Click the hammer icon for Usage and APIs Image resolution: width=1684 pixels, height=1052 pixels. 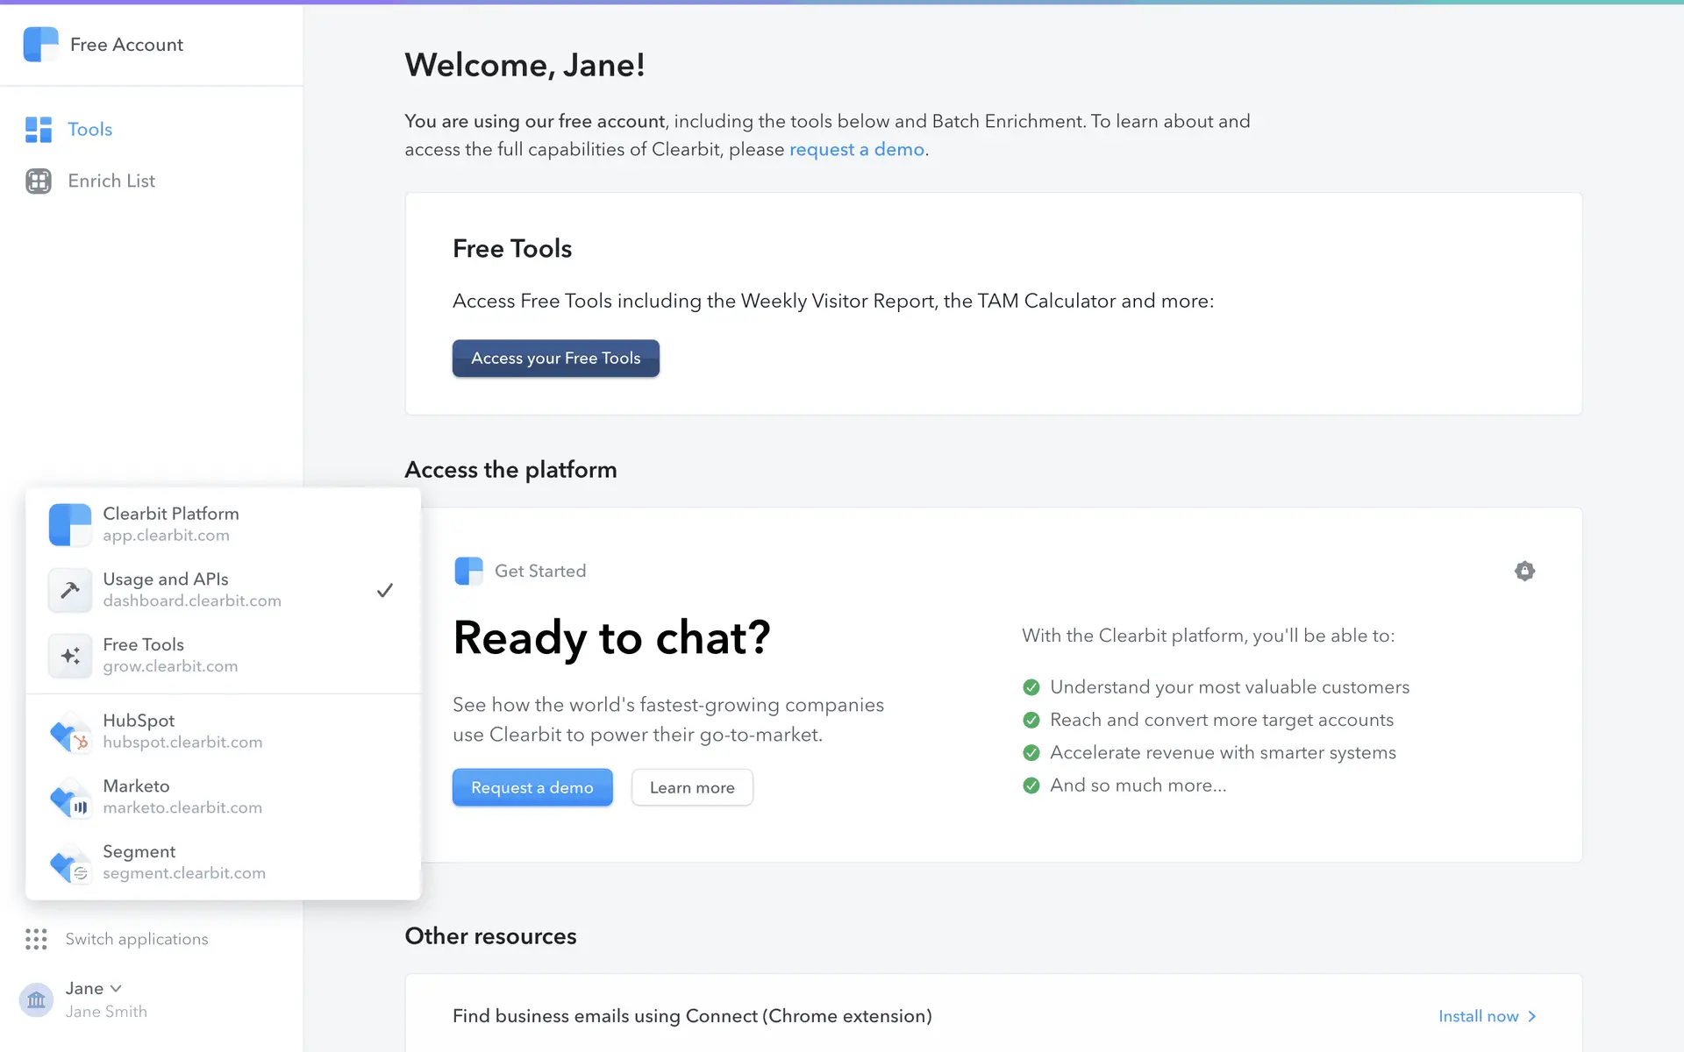(x=70, y=590)
